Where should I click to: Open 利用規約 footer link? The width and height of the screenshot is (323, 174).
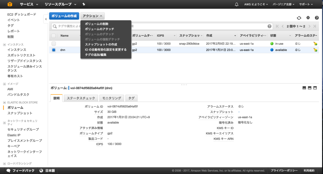coord(309,171)
